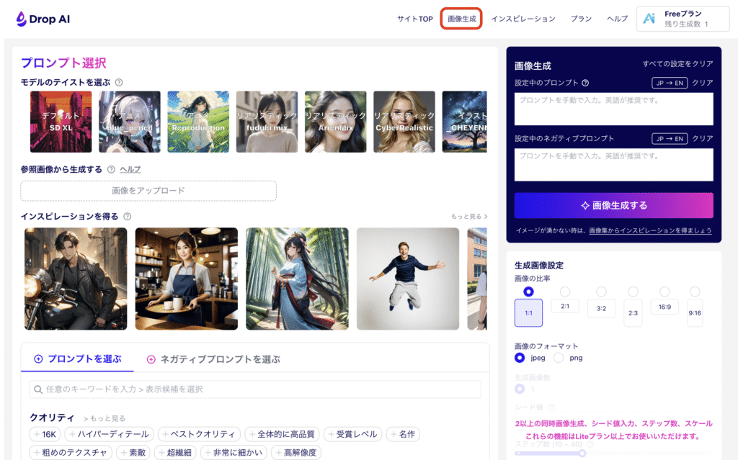Add the 非常に細かい quality tag
This screenshot has width=738, height=460.
(234, 453)
